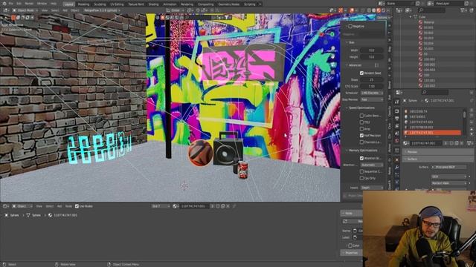The width and height of the screenshot is (476, 267).
Task: Click the Height value field
Action: point(372,57)
